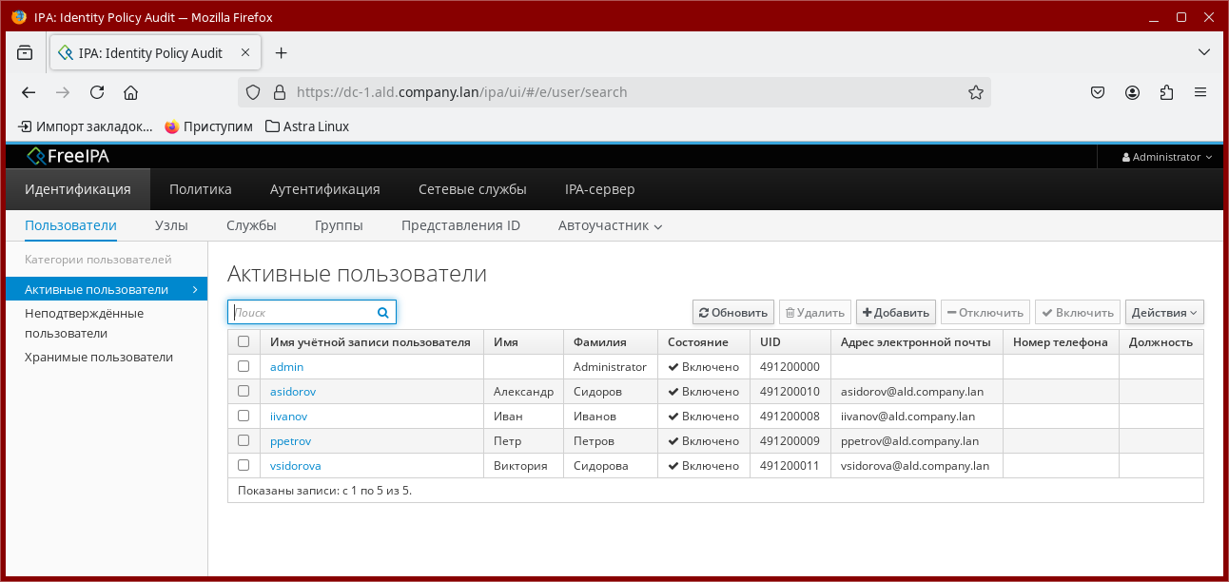
Task: Open the Аутентификация section
Action: click(x=325, y=189)
